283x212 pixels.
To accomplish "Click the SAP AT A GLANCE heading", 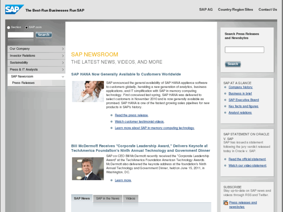I will (x=237, y=83).
